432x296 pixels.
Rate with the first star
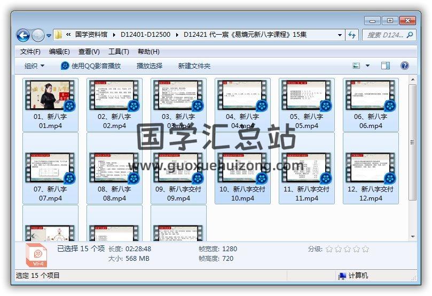[329, 249]
